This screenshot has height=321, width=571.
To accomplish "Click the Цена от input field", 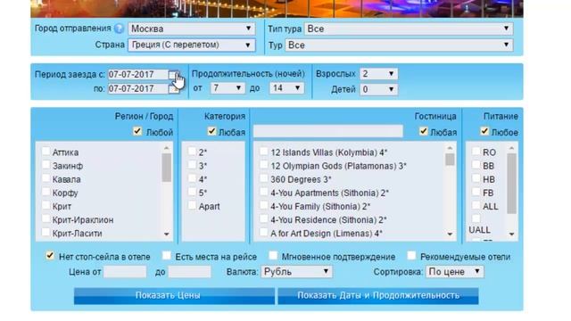I will (125, 271).
